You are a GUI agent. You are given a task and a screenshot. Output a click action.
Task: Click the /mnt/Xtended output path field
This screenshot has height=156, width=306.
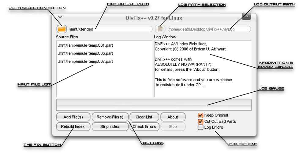(x=111, y=29)
